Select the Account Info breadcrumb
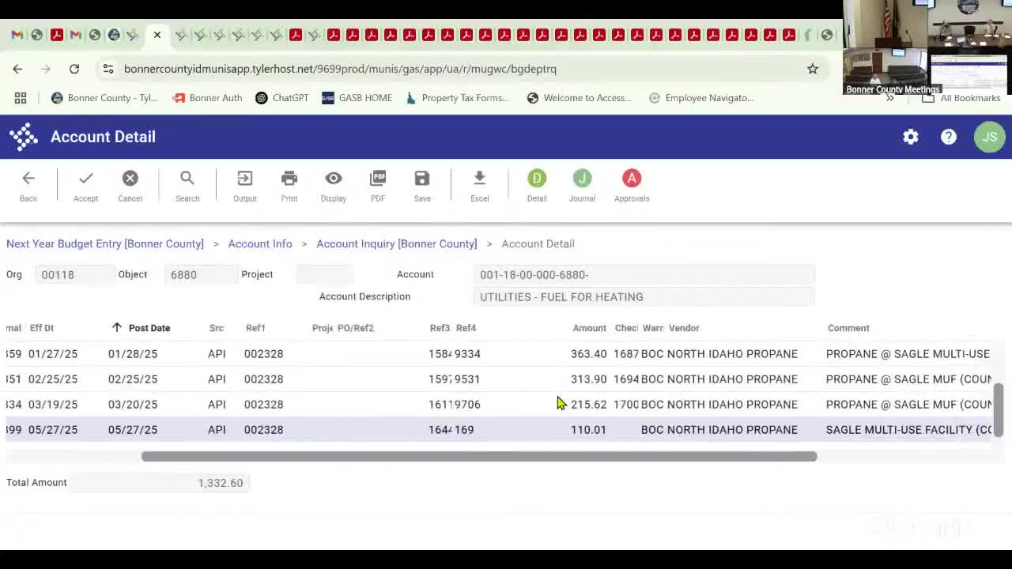Viewport: 1012px width, 569px height. pyautogui.click(x=260, y=243)
